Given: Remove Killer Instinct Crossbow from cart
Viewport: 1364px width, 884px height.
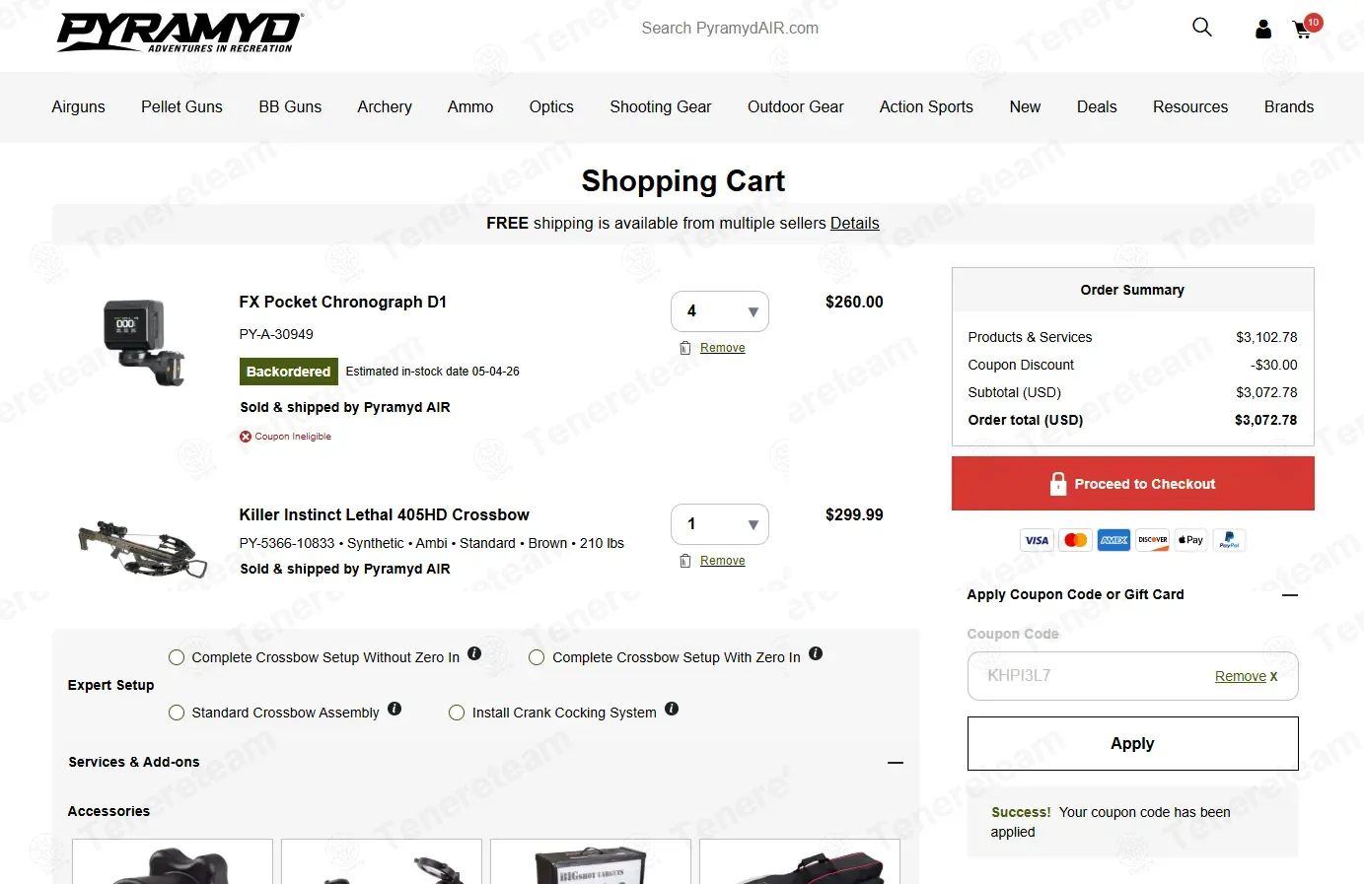Looking at the screenshot, I should pyautogui.click(x=722, y=561).
